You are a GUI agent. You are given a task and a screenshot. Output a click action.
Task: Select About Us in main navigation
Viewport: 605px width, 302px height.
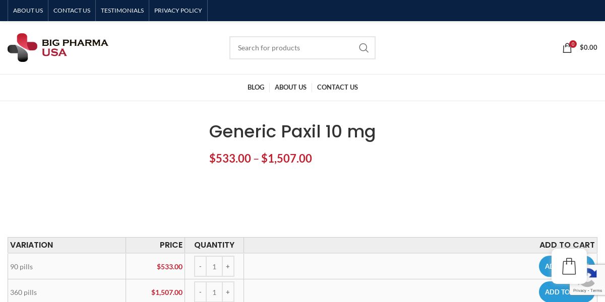coord(290,87)
